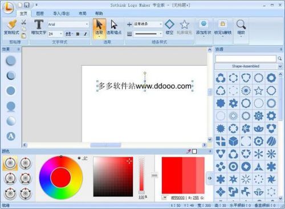Select the black arrow Select tool

click(99, 24)
